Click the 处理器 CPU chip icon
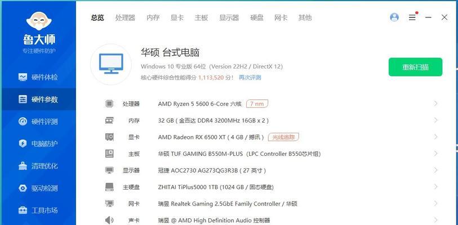Image resolution: width=458 pixels, height=225 pixels. [109, 103]
